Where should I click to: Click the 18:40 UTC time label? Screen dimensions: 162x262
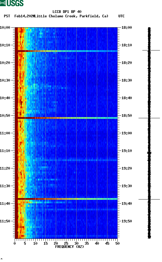click(x=126, y=98)
